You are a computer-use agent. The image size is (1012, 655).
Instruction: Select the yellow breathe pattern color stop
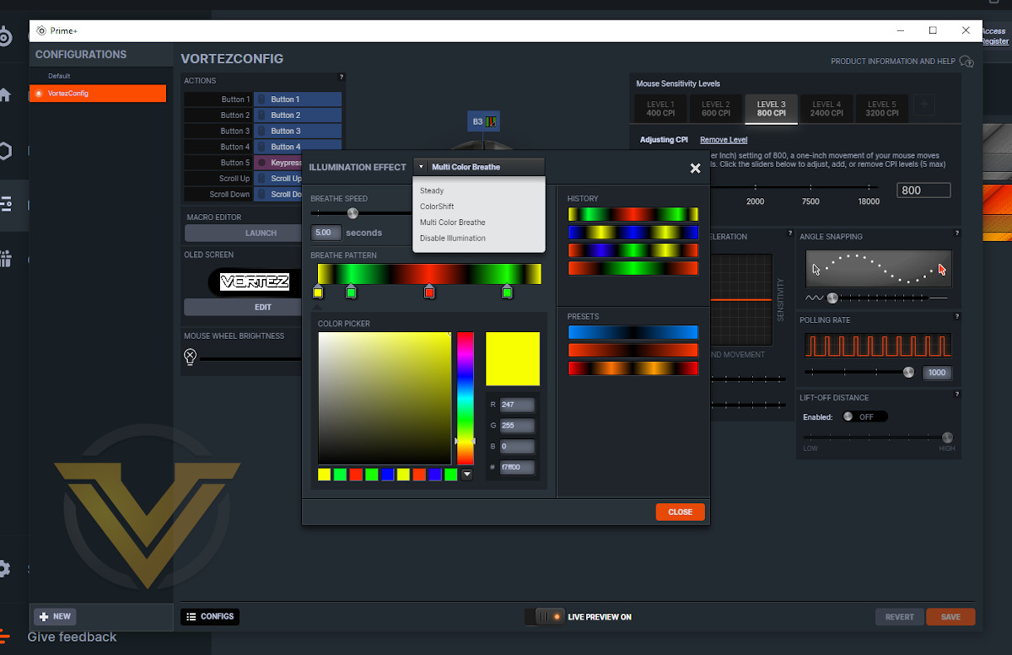(x=318, y=292)
